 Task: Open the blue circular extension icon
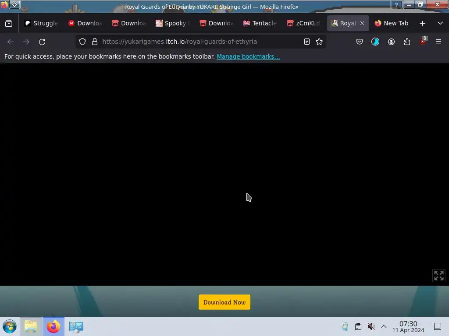tap(375, 42)
